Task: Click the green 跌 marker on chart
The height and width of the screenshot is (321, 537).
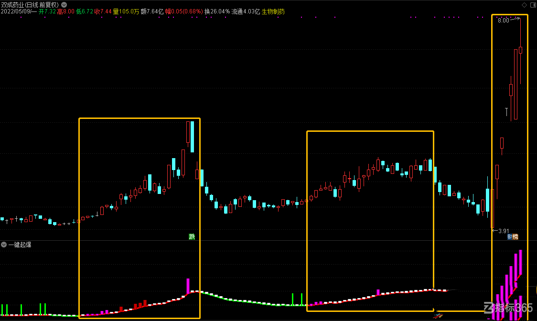Action: [192, 237]
